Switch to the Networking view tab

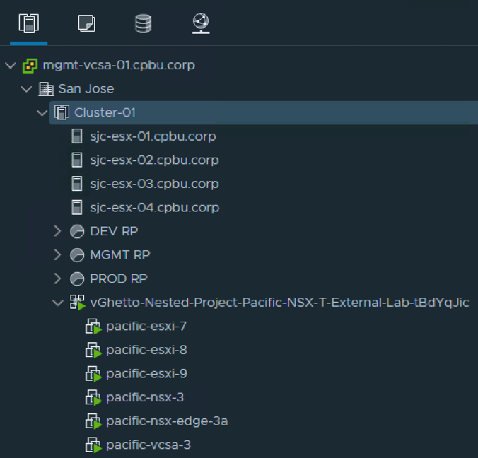pyautogui.click(x=201, y=23)
